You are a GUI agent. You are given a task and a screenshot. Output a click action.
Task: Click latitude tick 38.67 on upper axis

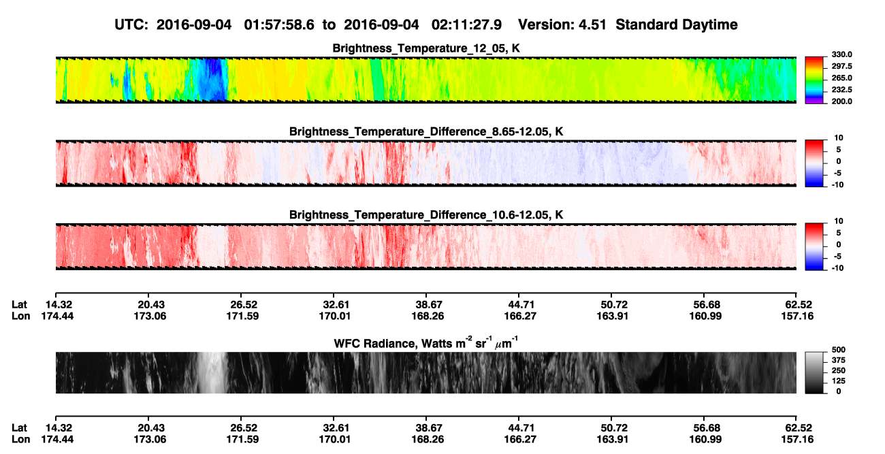pyautogui.click(x=428, y=305)
